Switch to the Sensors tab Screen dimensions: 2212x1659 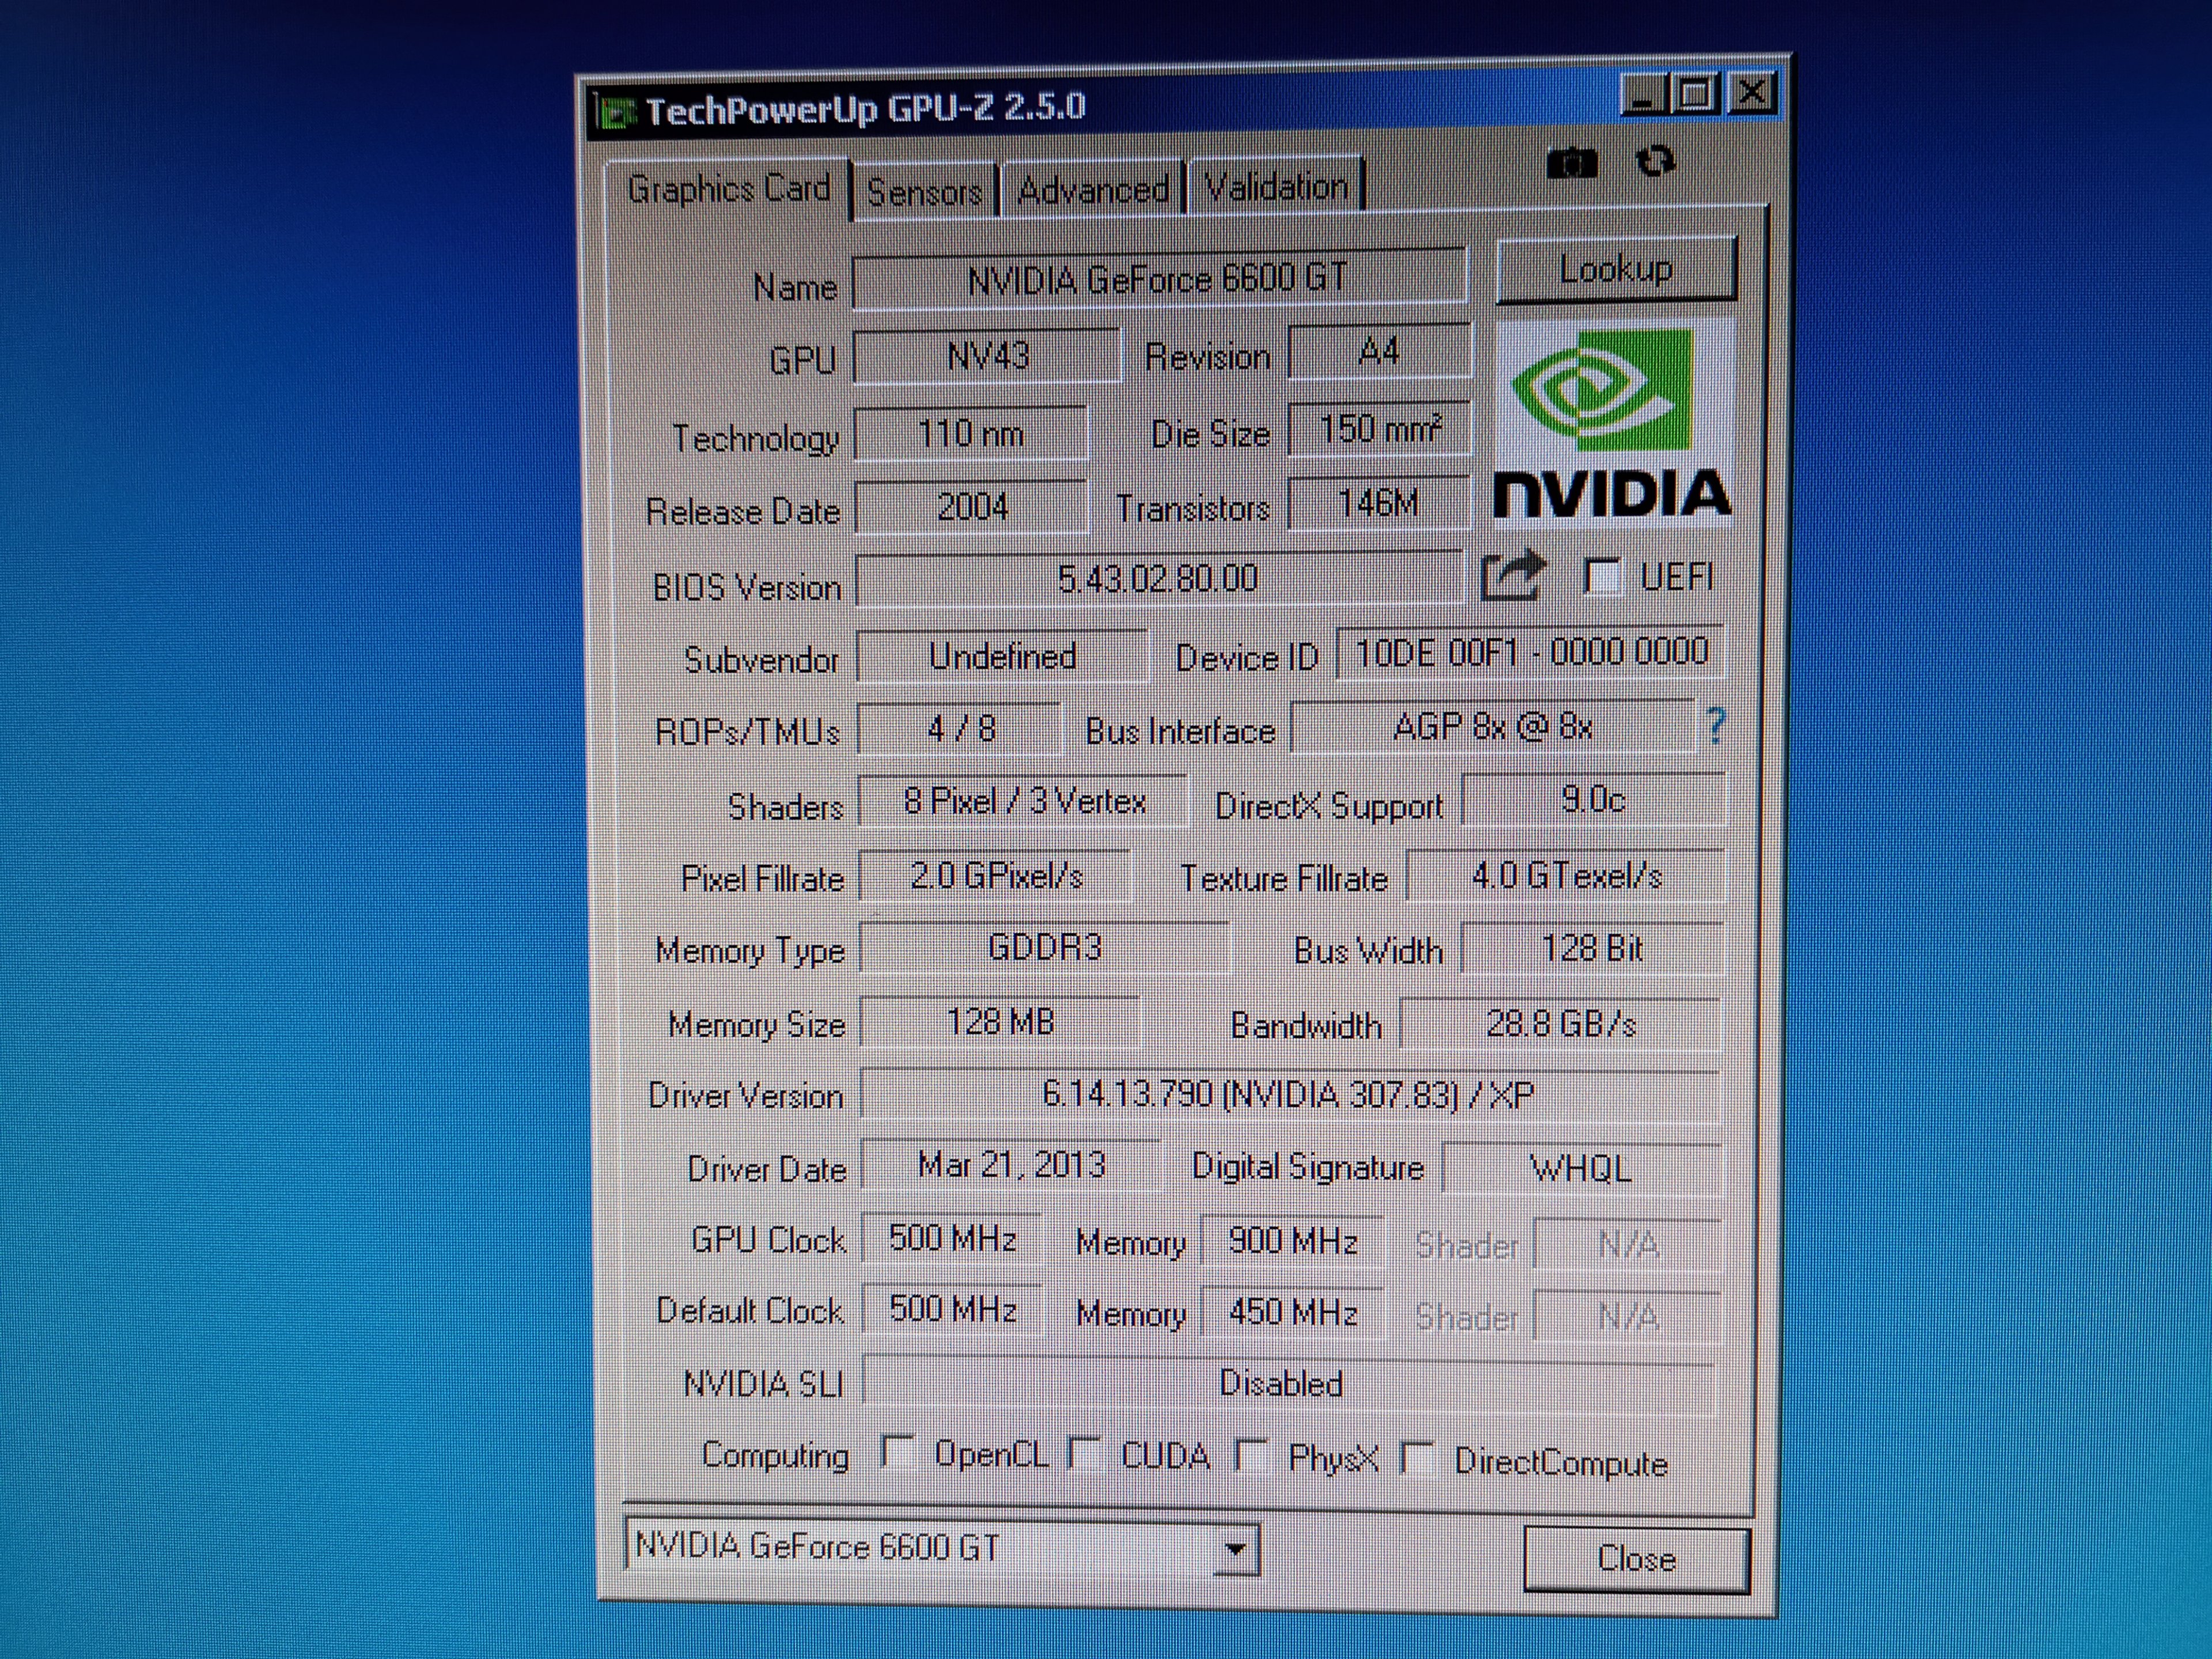click(924, 191)
